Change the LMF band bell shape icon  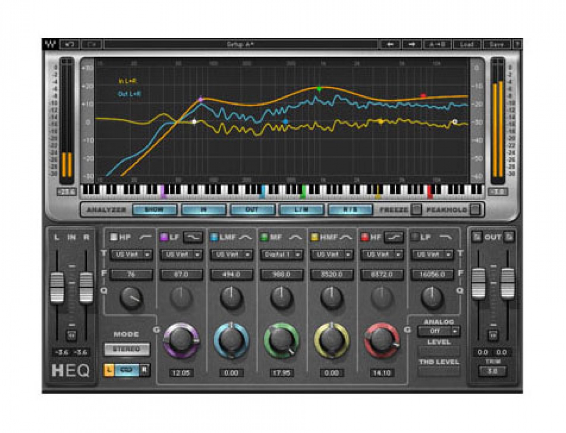[x=245, y=238]
